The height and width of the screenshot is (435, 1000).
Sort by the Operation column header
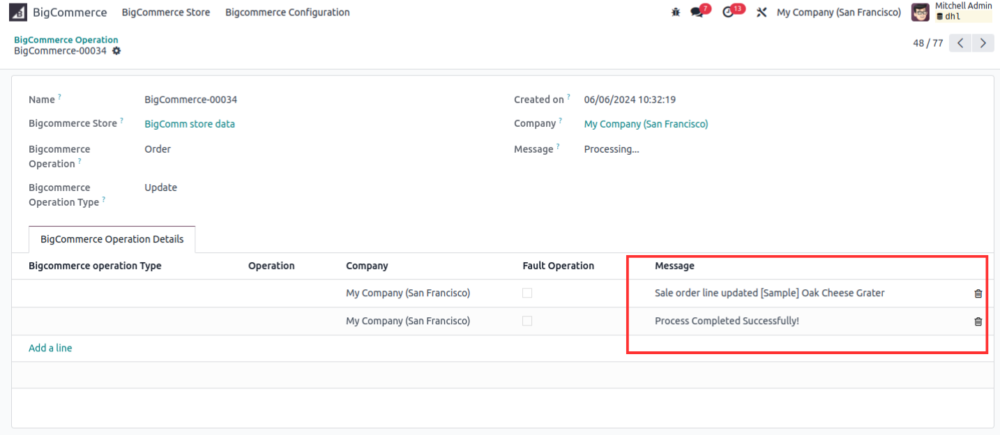[271, 266]
